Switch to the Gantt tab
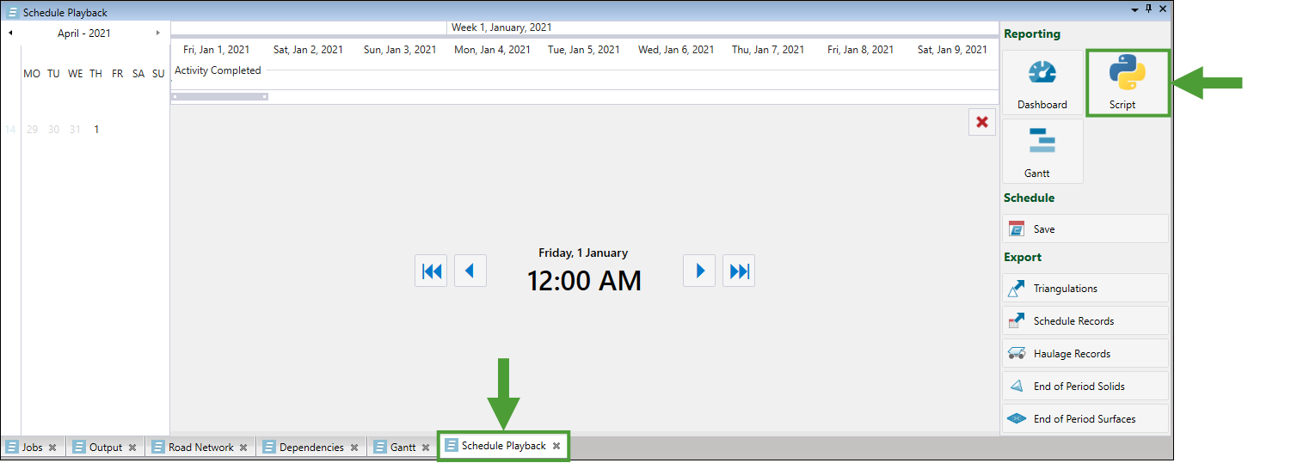Screen dimensions: 1291x463 click(403, 447)
